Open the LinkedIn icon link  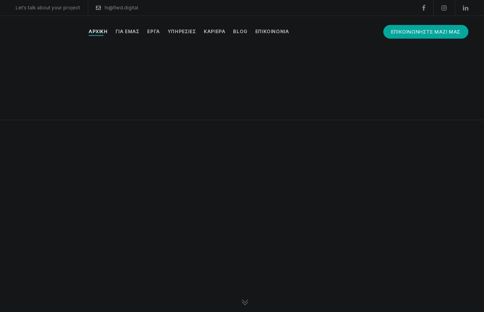coord(466,8)
